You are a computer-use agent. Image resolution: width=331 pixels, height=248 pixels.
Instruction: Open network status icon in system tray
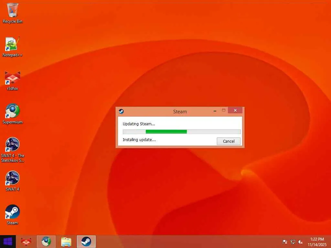tap(293, 242)
